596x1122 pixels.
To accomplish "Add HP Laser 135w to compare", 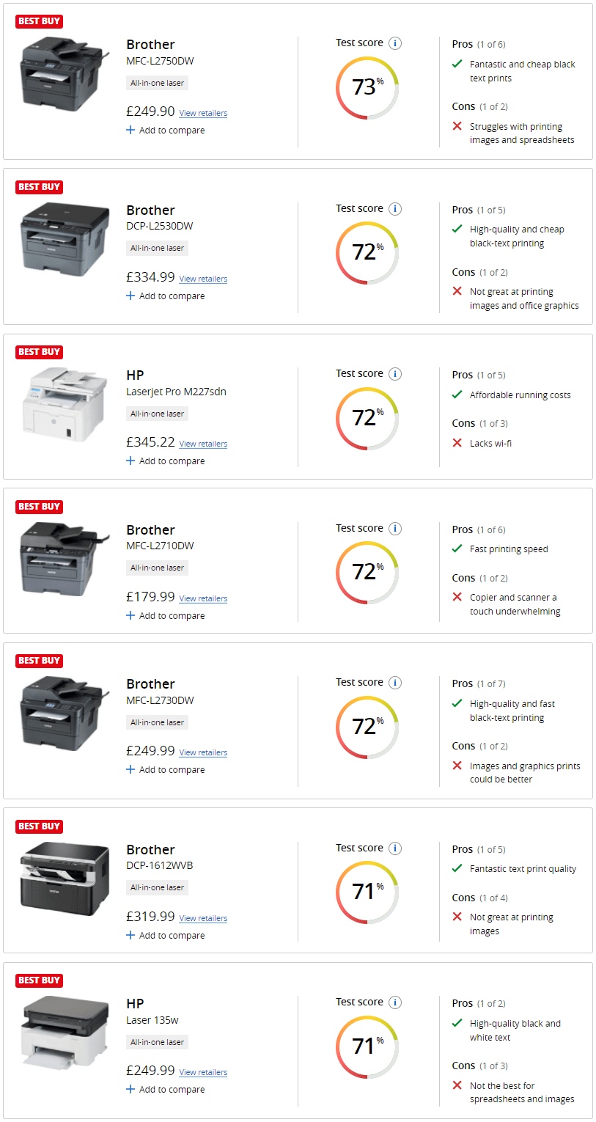I will coord(166,1090).
